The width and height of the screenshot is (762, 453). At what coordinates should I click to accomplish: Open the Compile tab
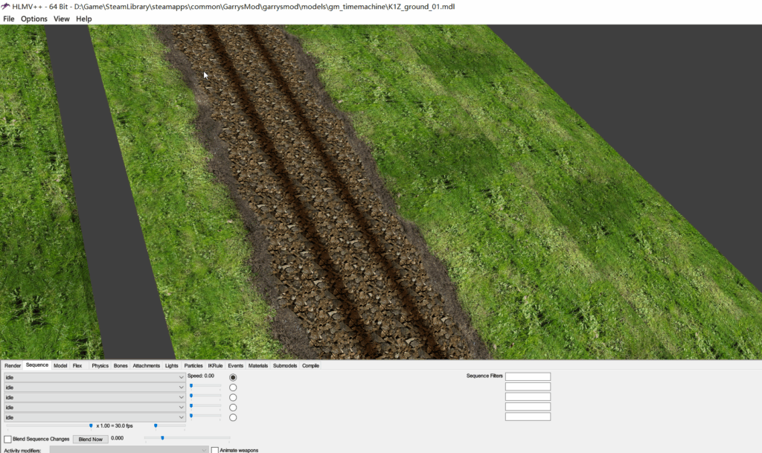pos(310,366)
